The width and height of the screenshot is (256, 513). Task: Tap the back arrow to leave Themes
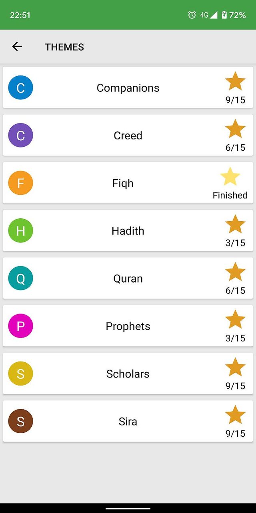17,47
